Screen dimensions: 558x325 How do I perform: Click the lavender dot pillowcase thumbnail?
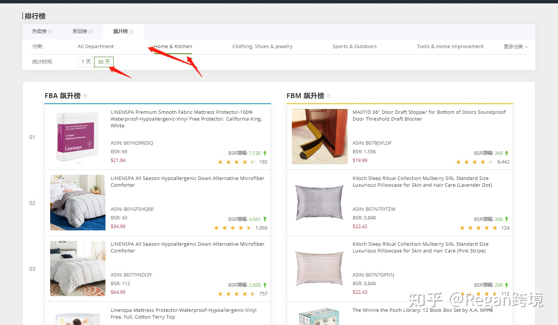pyautogui.click(x=320, y=203)
